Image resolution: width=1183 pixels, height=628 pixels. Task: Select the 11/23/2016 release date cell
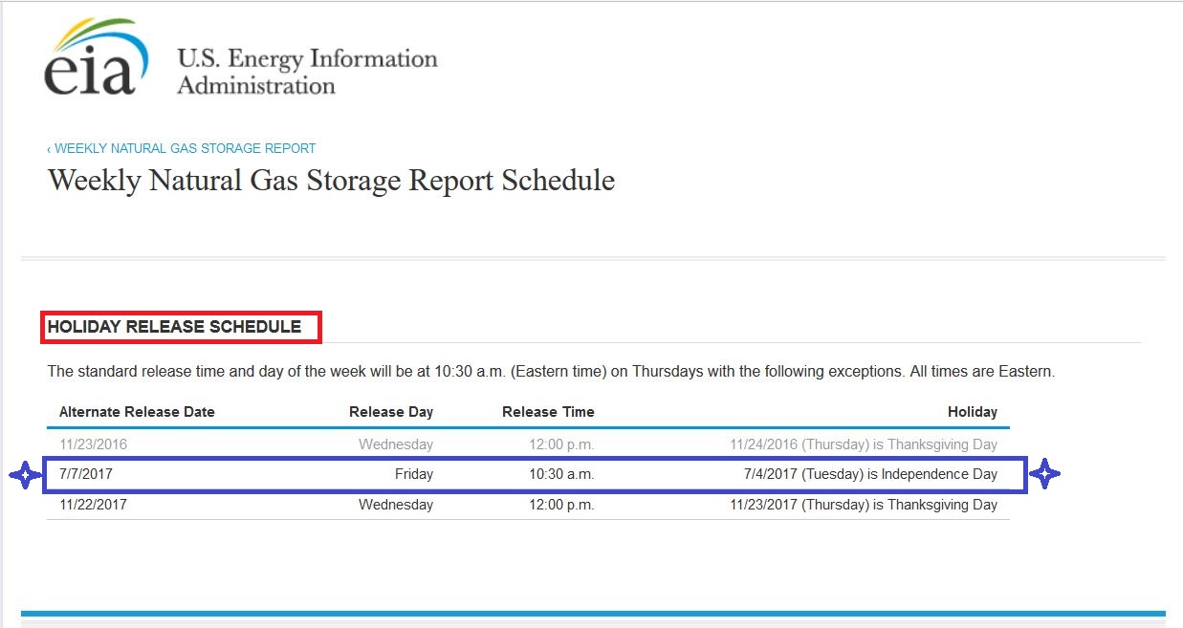(x=93, y=444)
